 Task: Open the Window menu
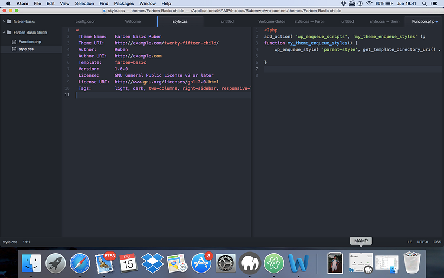point(147,3)
